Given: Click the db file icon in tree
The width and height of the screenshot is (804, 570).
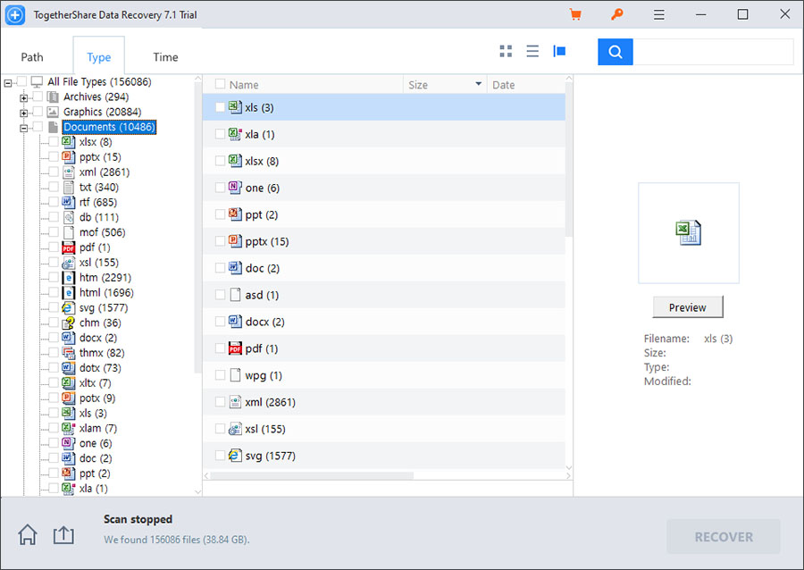Looking at the screenshot, I should (x=68, y=217).
